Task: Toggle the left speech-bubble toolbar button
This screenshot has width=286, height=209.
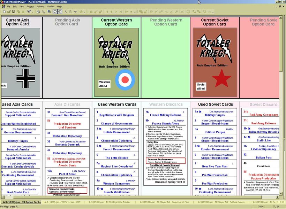Action: [x=55, y=11]
